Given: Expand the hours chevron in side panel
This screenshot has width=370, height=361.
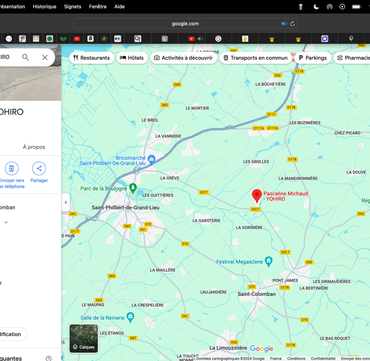Looking at the screenshot, I should tap(6, 222).
